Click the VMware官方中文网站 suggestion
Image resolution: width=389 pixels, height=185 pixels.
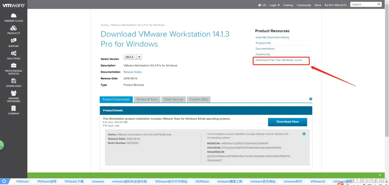171,181
